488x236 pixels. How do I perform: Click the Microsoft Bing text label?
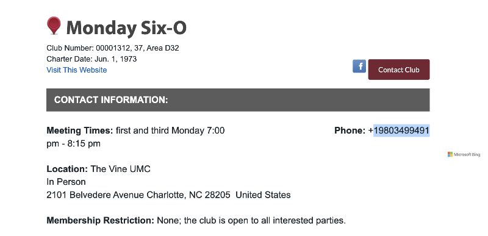pos(467,154)
